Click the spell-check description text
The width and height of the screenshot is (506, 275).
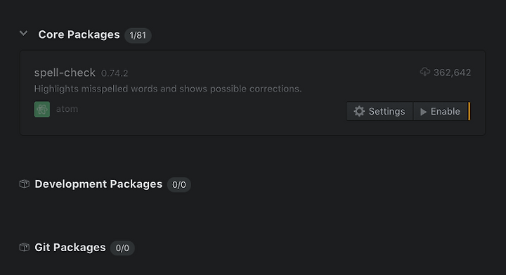(168, 89)
